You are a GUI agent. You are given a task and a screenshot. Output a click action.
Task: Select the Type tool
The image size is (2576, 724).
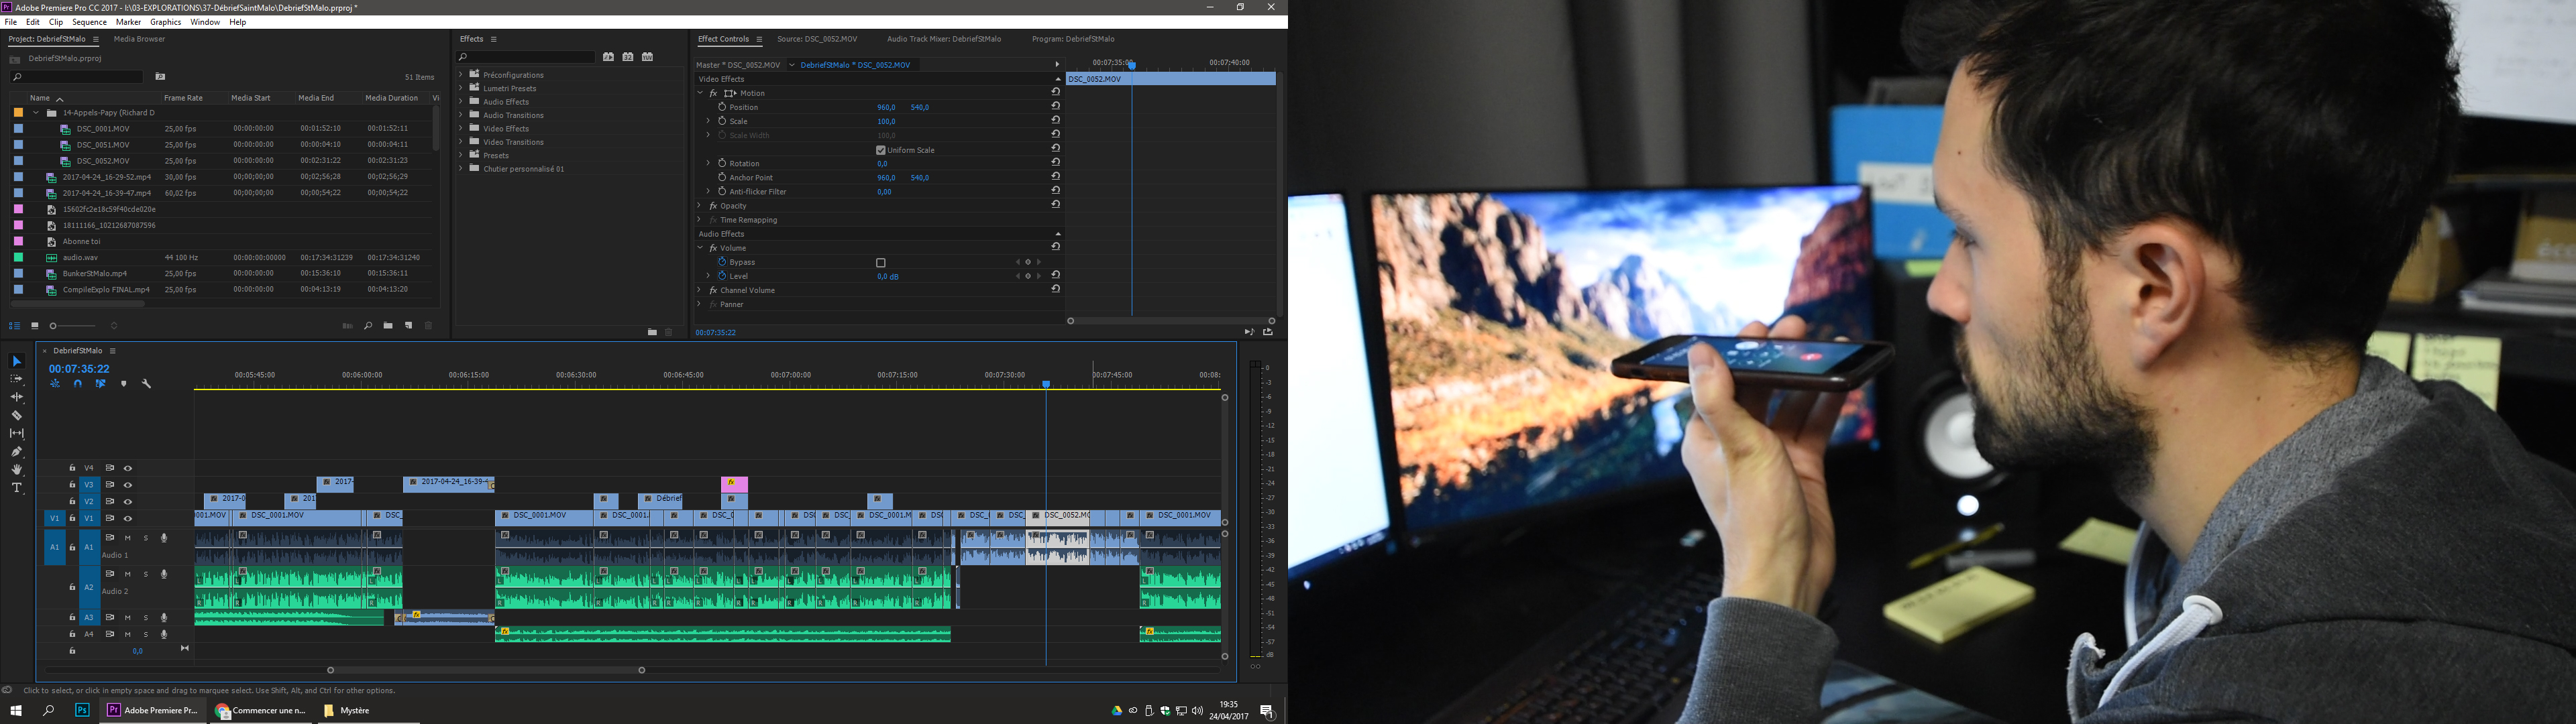tap(16, 488)
